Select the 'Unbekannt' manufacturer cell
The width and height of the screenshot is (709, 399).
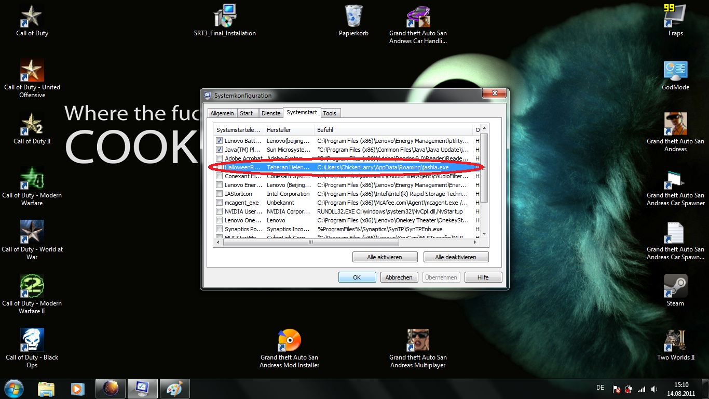coord(280,203)
